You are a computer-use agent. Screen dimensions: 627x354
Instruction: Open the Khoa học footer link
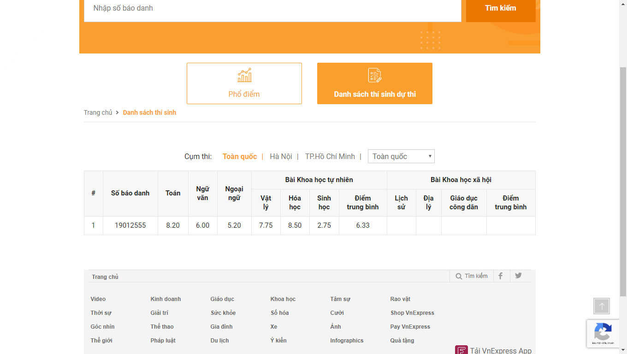click(283, 299)
